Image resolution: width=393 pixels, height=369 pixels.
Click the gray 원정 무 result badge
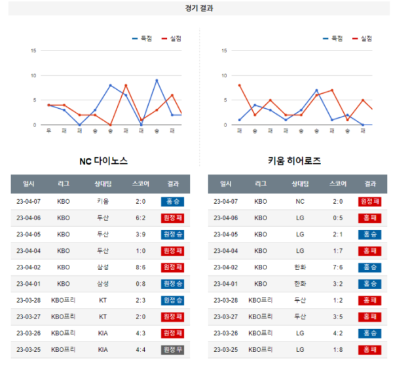coord(172,350)
